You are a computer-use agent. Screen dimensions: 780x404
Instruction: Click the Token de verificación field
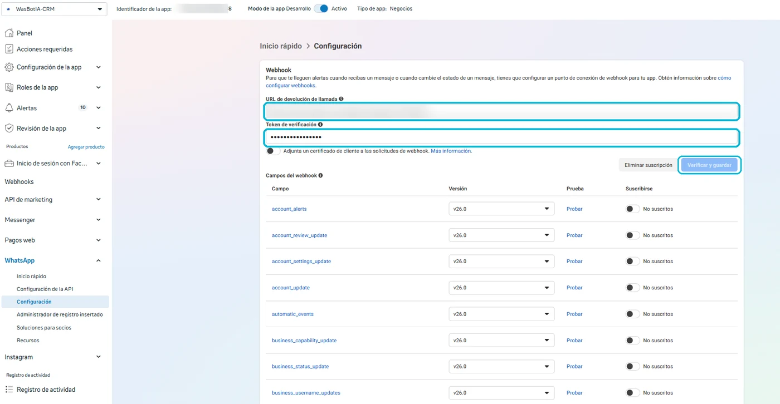[x=501, y=137]
